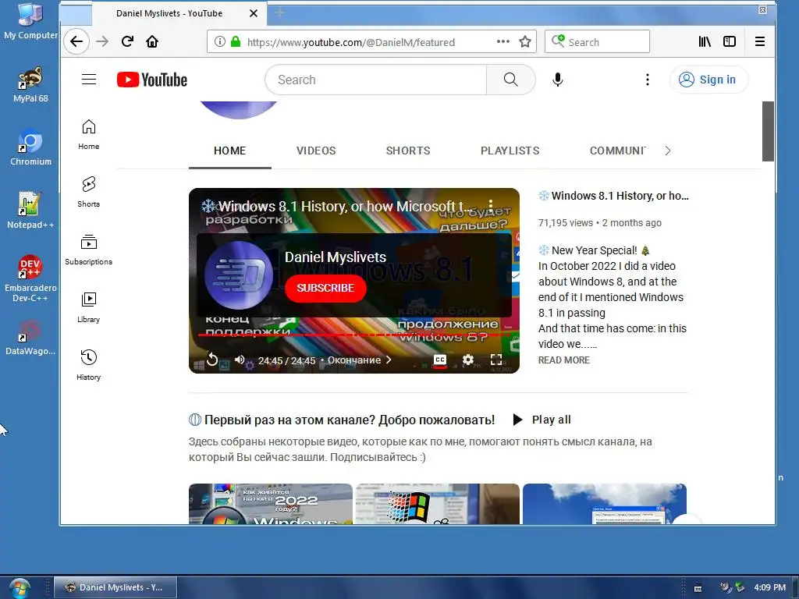Image resolution: width=799 pixels, height=599 pixels.
Task: Click the YouTube search magnifier button
Action: (510, 80)
